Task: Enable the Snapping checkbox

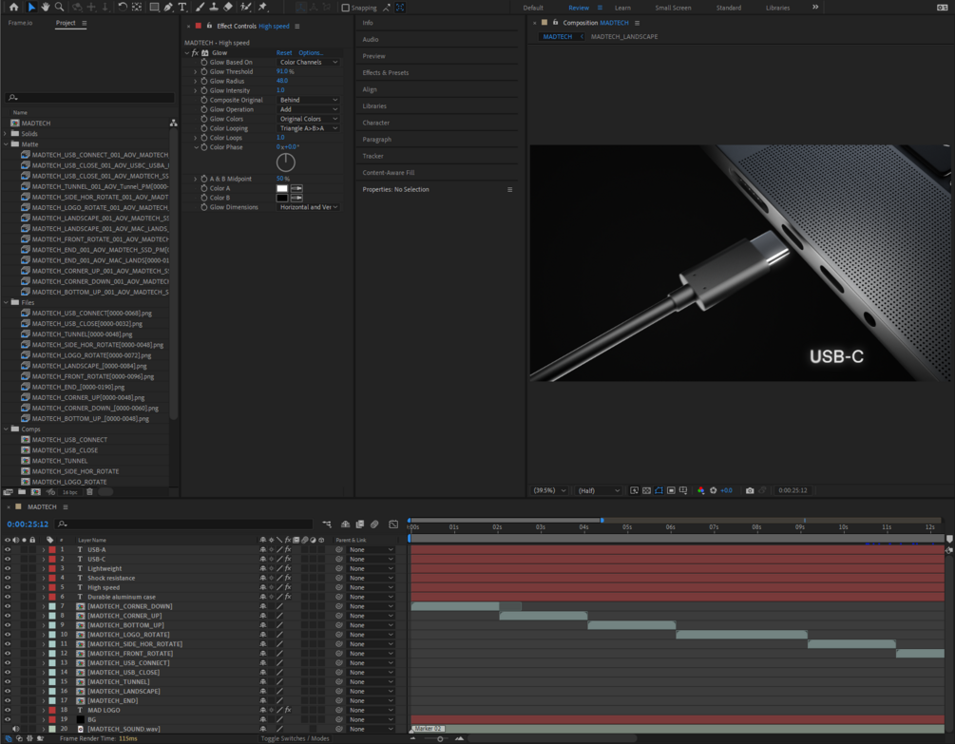Action: (x=345, y=8)
